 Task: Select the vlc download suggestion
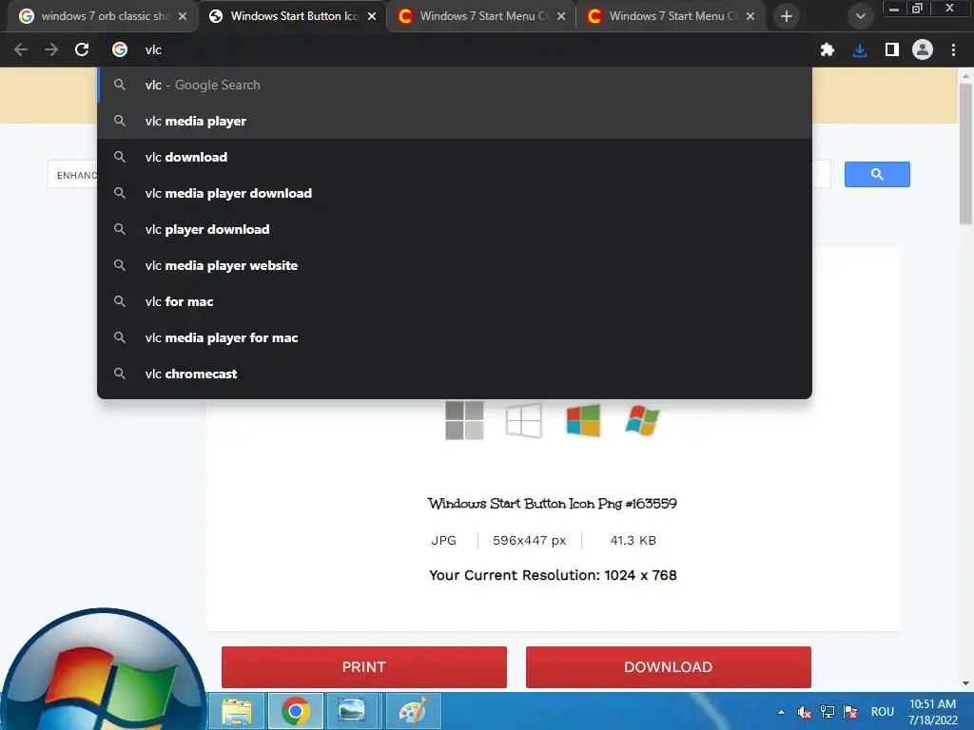coord(455,157)
